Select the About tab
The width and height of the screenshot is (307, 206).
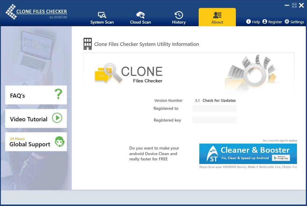(x=217, y=17)
